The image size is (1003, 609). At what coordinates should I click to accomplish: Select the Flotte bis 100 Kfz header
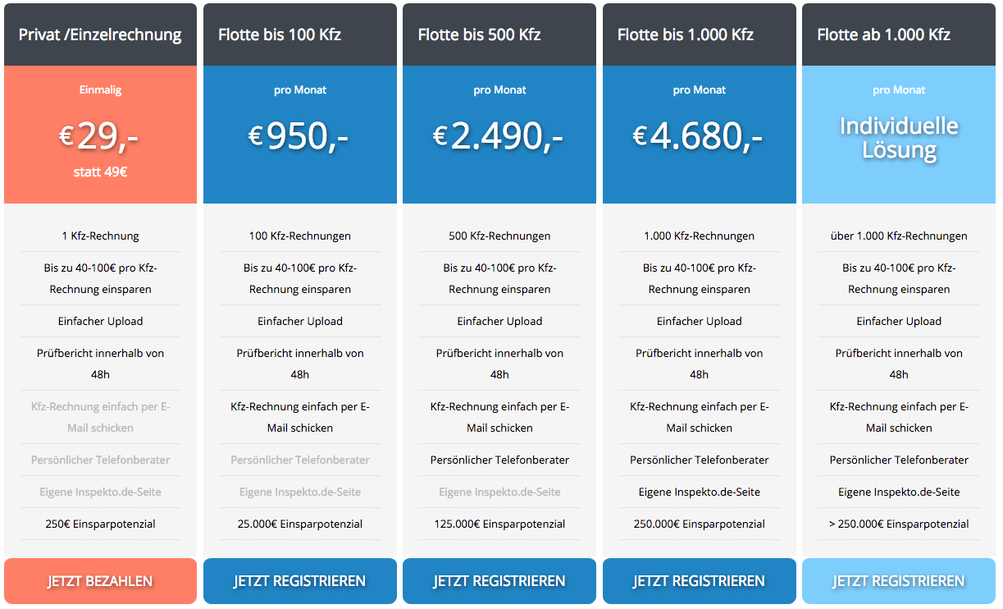point(300,34)
